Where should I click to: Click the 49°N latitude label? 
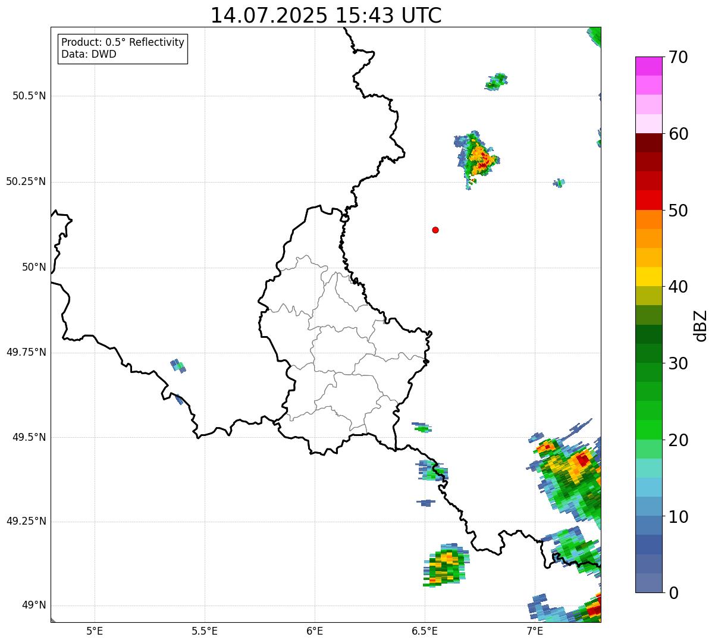[x=34, y=606]
